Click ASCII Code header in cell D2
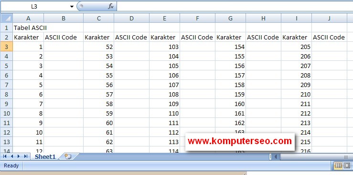 (x=131, y=37)
